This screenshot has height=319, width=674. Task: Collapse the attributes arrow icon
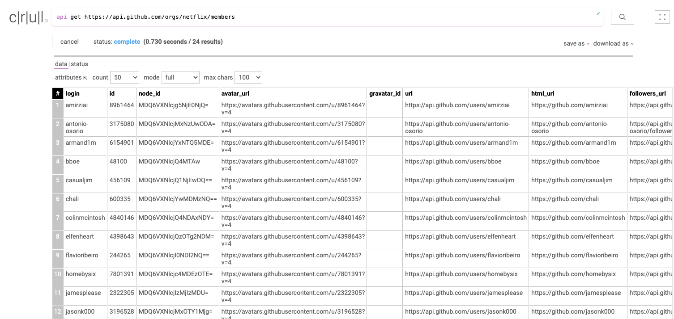coord(85,78)
